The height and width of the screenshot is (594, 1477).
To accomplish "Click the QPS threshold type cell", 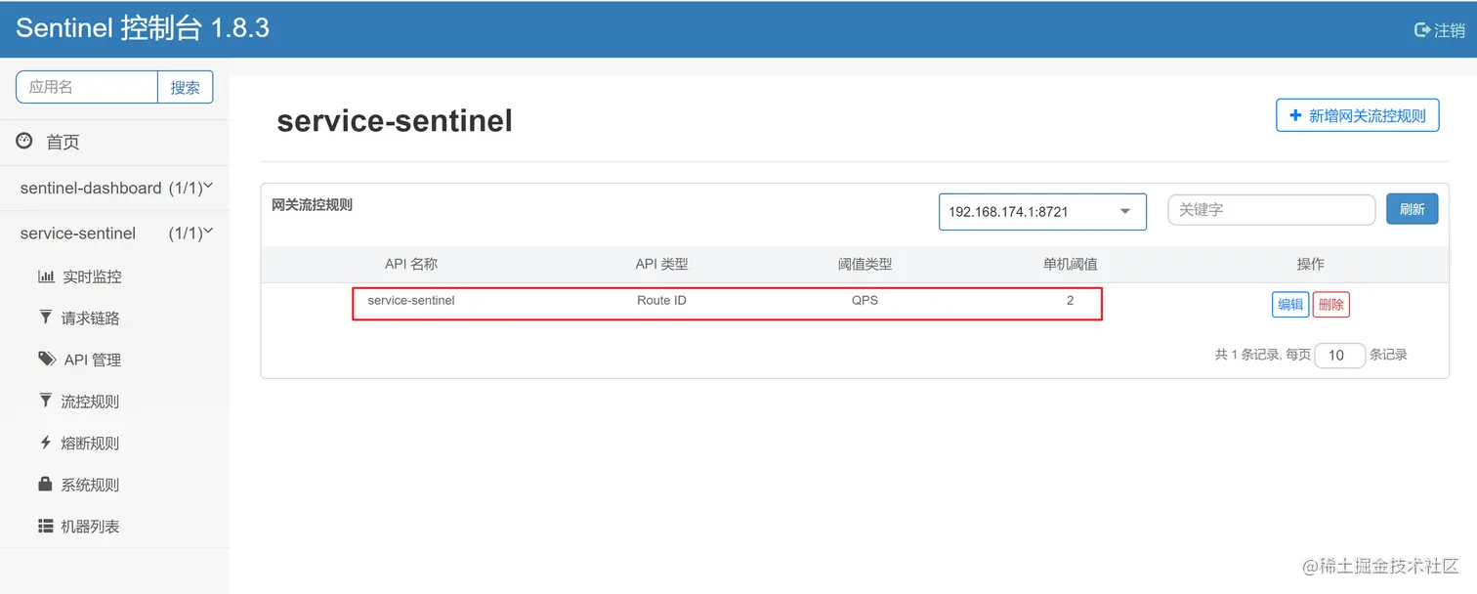I will tap(865, 300).
